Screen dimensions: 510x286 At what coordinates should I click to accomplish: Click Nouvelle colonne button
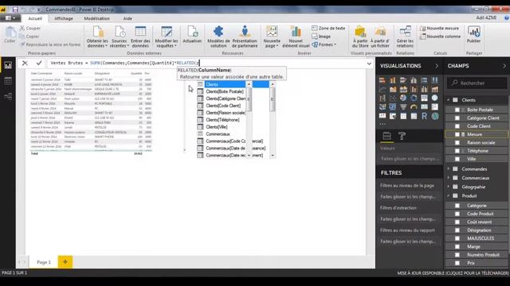coord(440,37)
